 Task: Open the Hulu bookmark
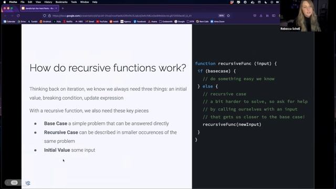[x=57, y=22]
